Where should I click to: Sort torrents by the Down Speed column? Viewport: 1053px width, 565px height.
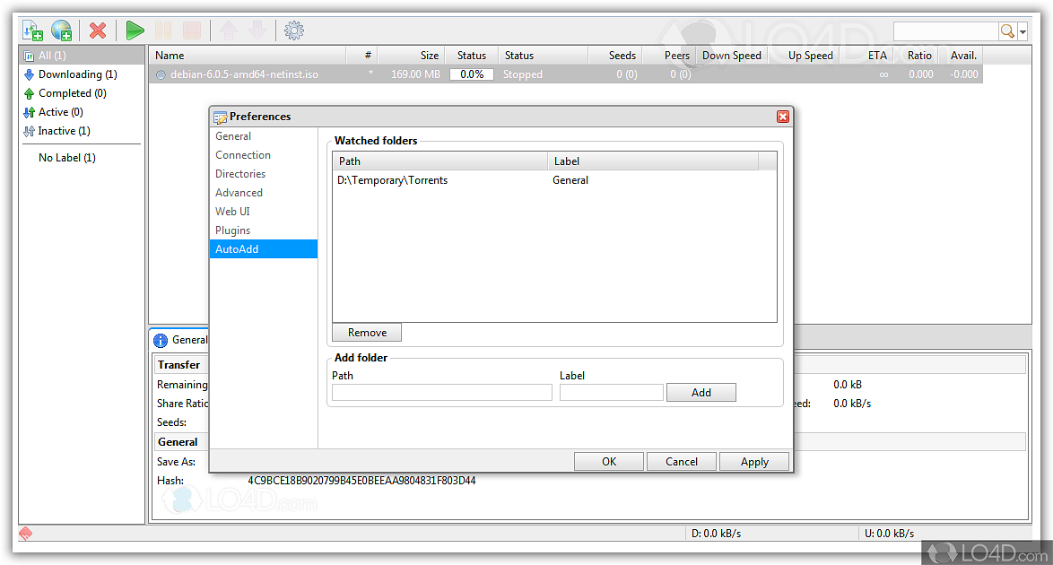[x=731, y=56]
